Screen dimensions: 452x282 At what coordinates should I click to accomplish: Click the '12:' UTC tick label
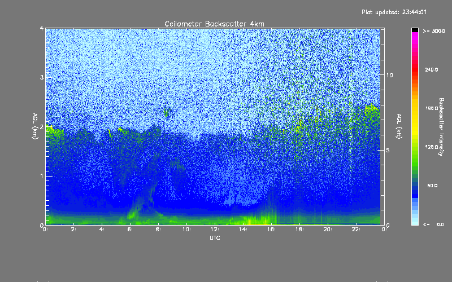215,230
